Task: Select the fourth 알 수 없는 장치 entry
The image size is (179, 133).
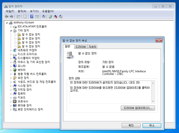Action: click(31, 46)
